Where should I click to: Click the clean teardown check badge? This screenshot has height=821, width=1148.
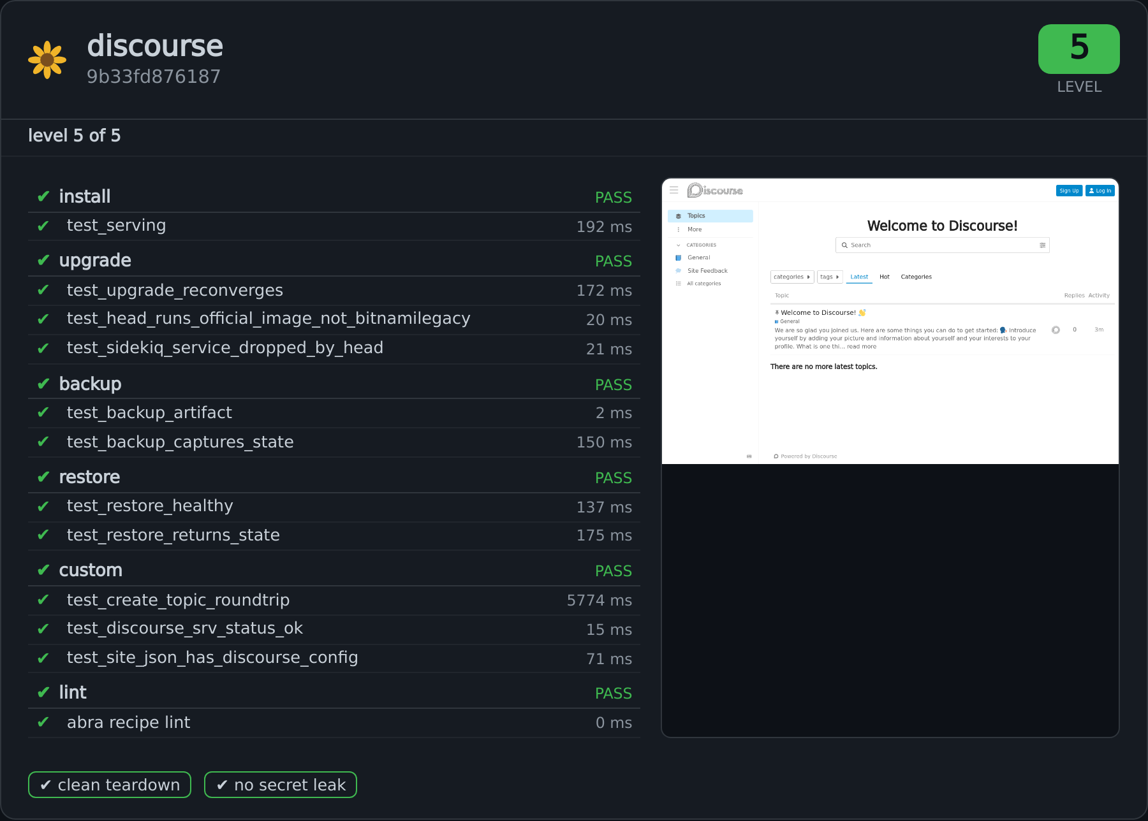point(110,785)
